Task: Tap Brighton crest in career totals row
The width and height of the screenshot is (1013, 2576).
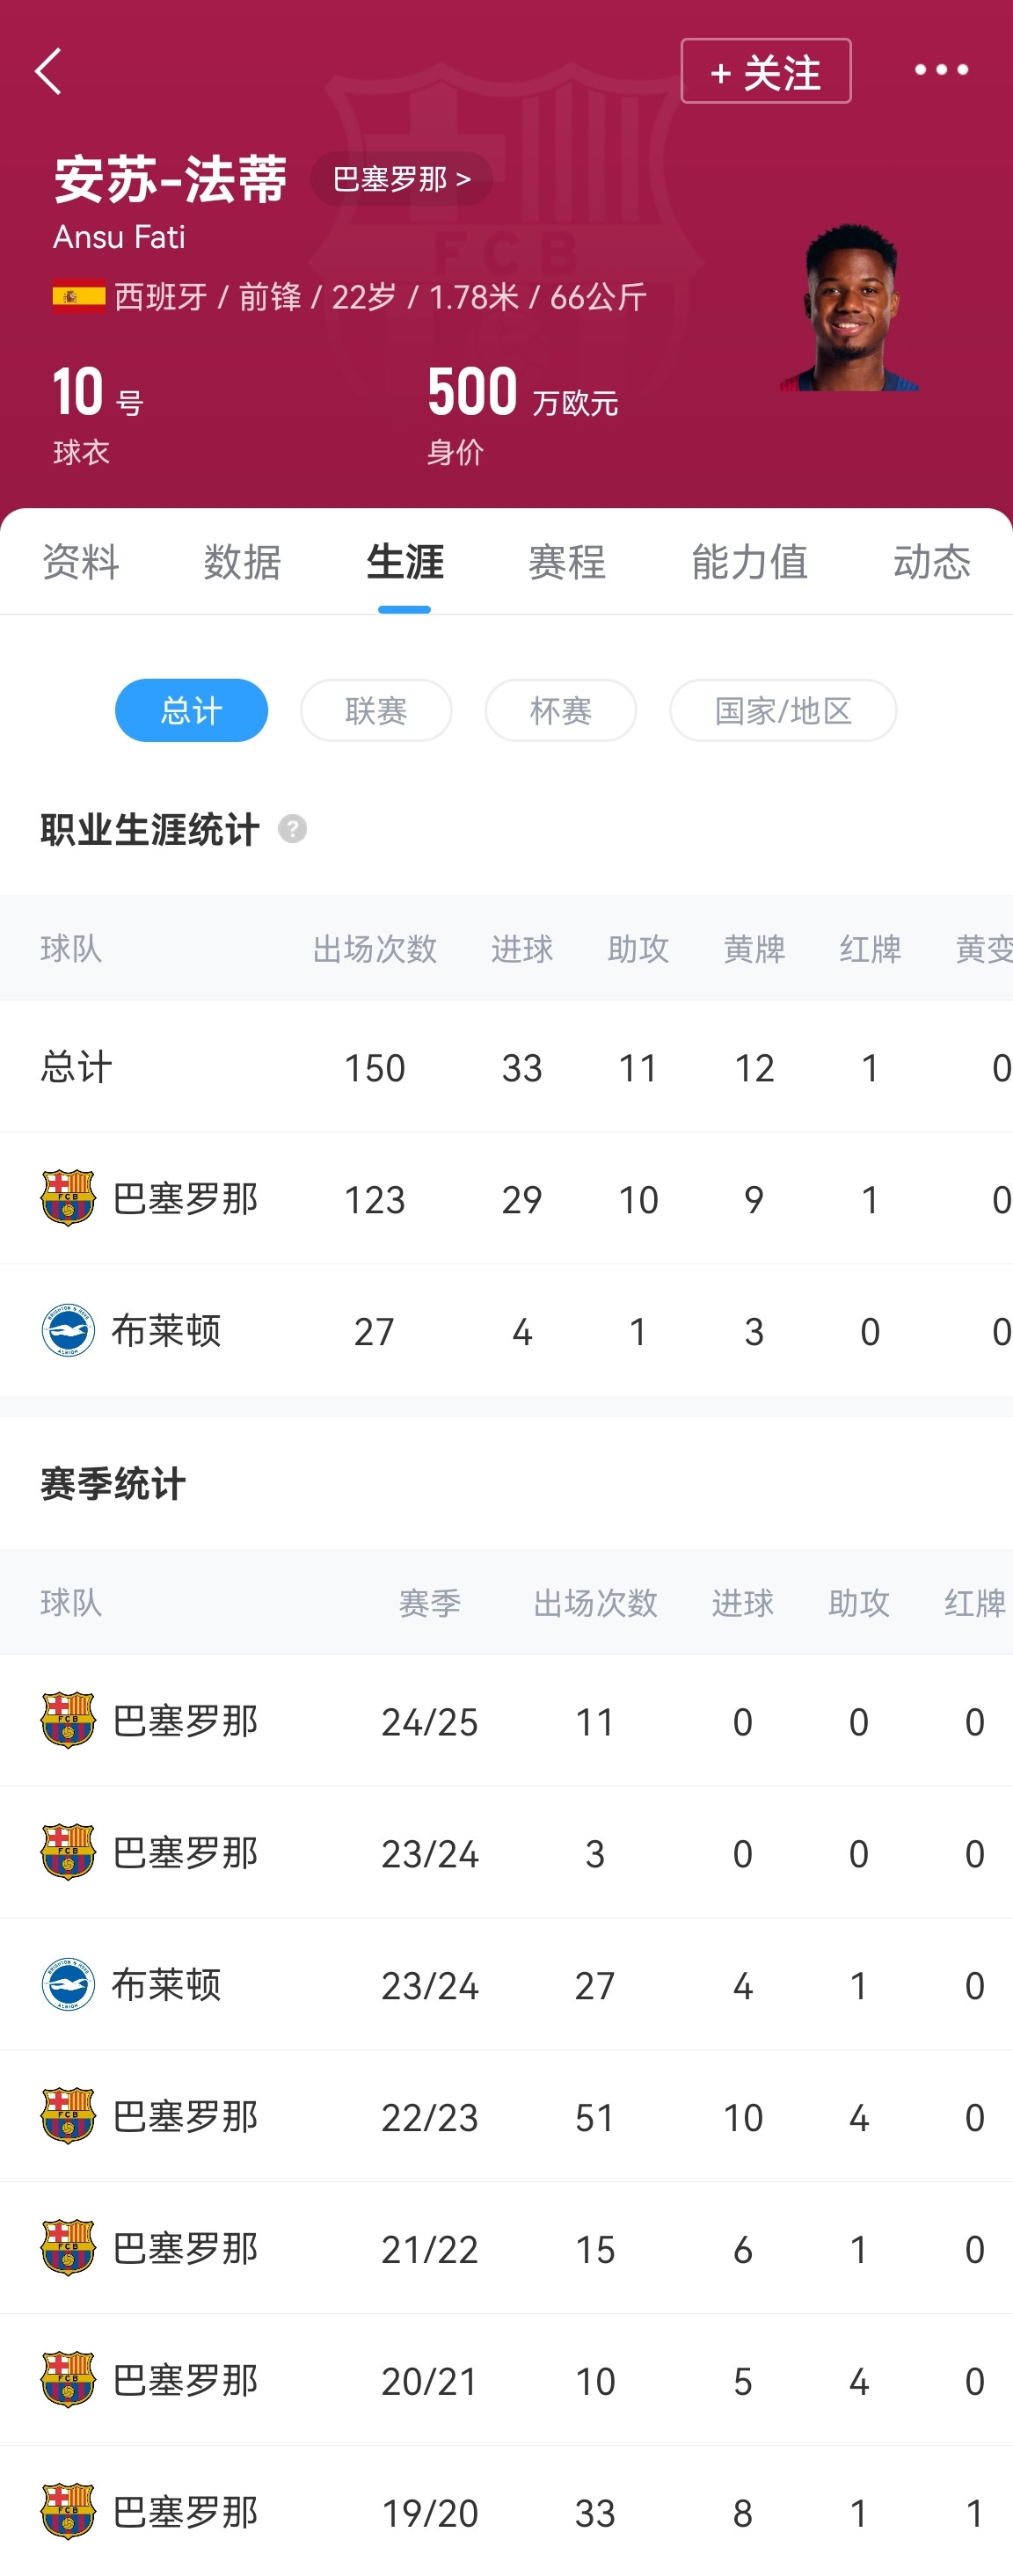Action: pyautogui.click(x=68, y=1330)
